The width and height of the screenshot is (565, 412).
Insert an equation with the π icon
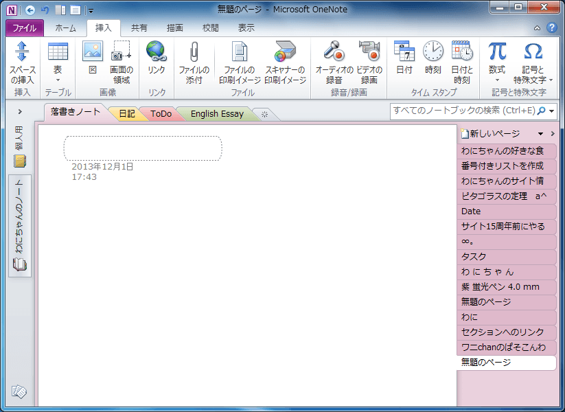point(497,62)
